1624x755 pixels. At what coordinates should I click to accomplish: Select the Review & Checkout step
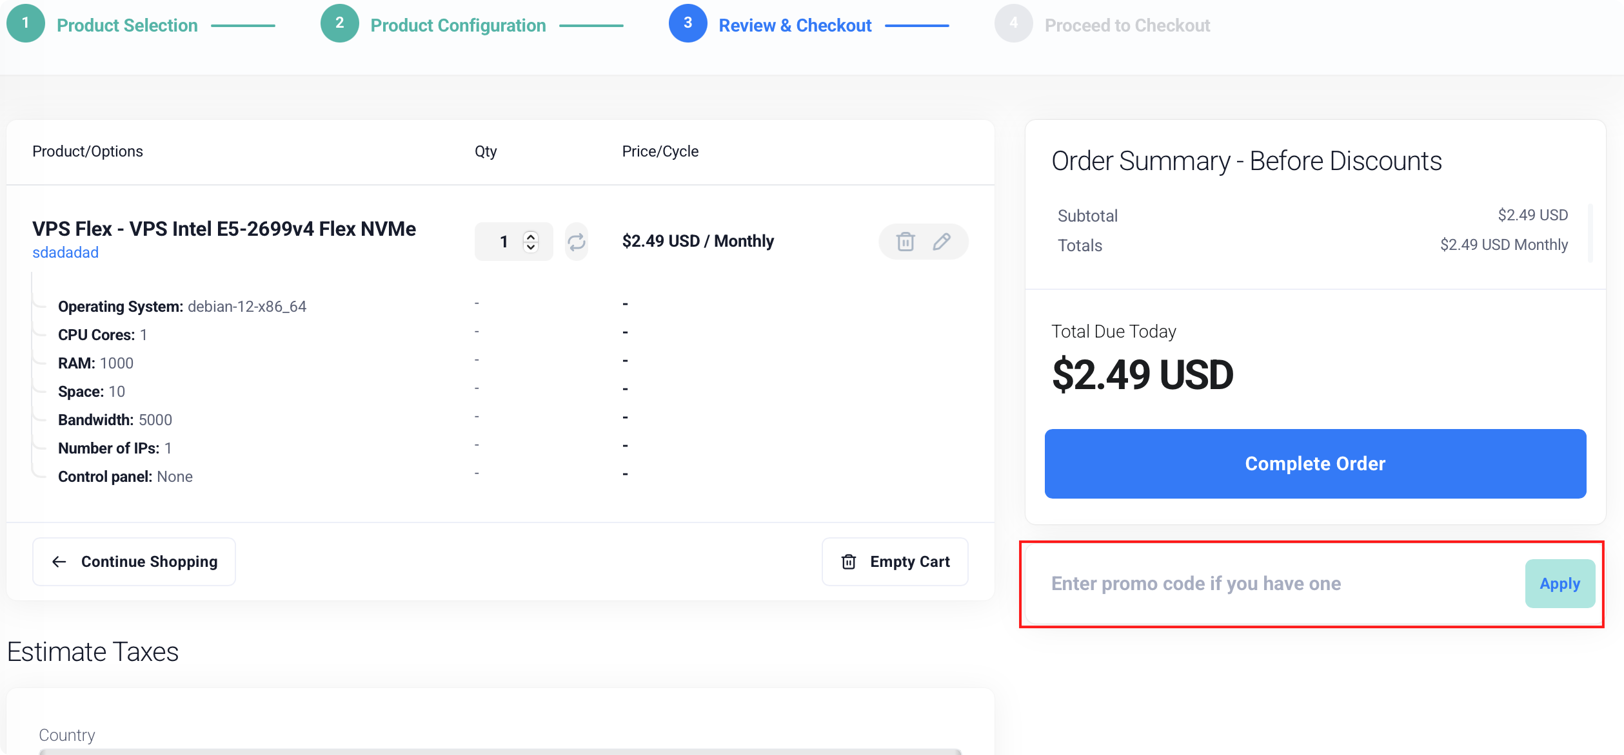tap(795, 25)
